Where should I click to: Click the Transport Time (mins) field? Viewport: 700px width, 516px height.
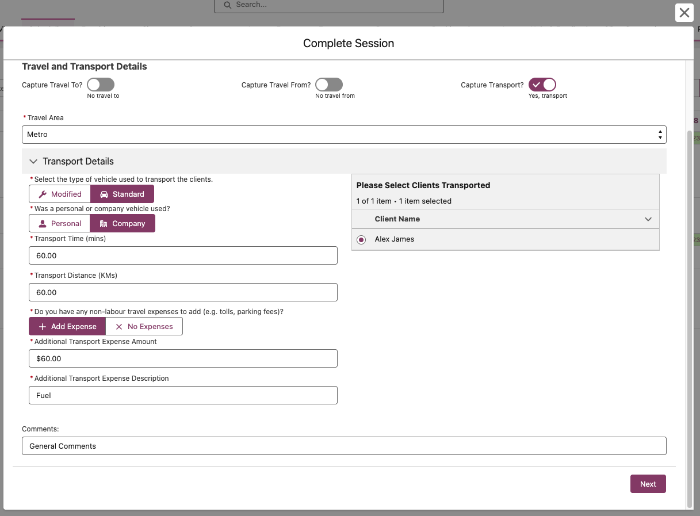coord(183,255)
